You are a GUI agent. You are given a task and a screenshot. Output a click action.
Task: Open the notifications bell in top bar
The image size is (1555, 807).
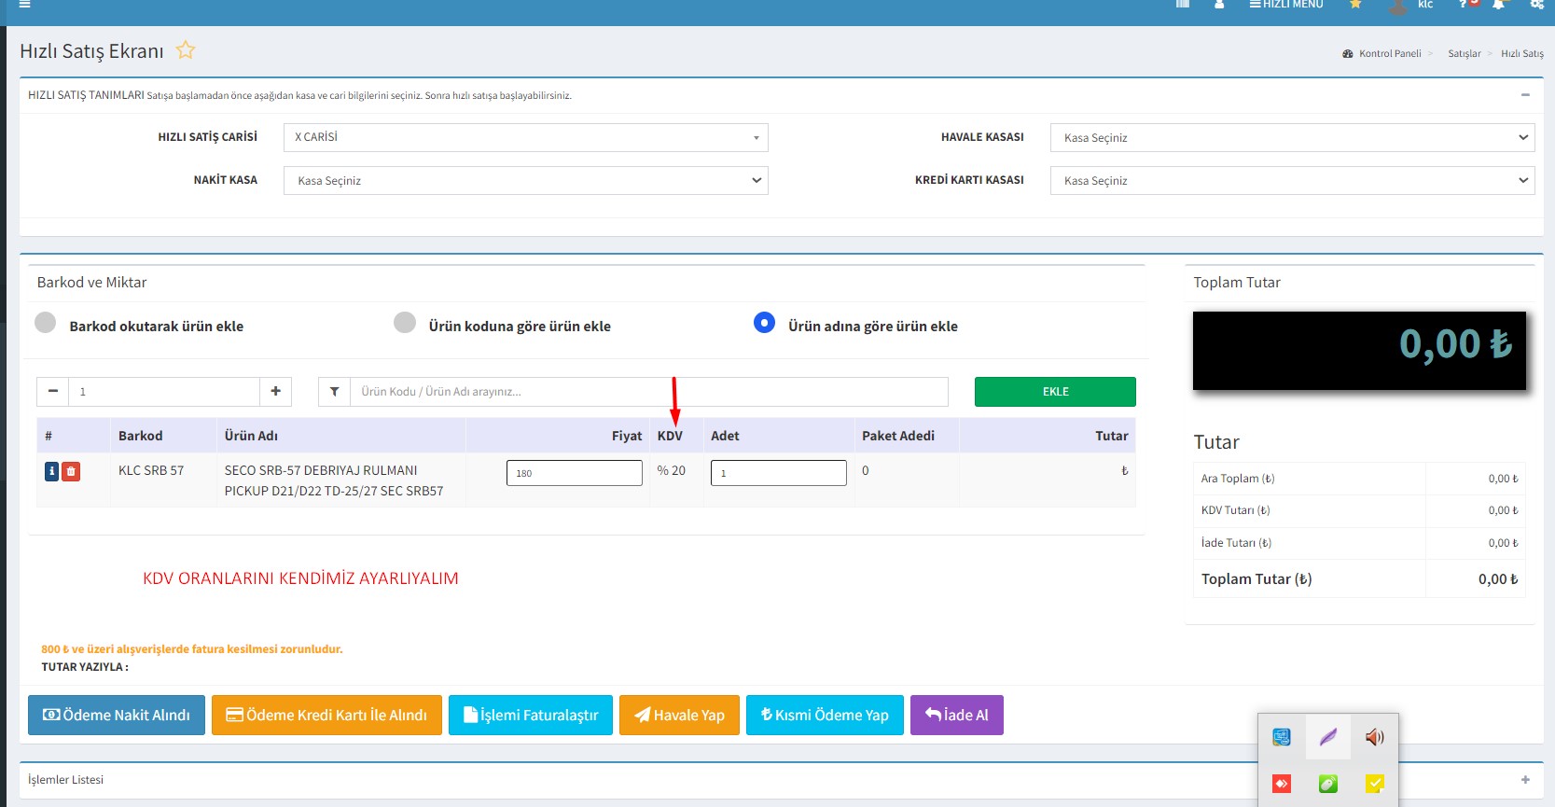[x=1498, y=5]
